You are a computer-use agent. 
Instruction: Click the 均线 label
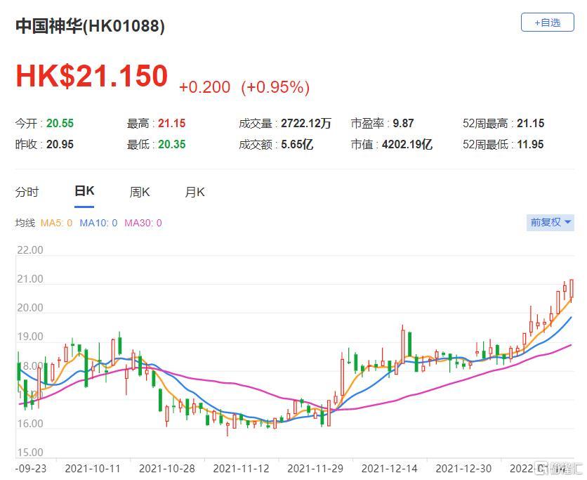(x=25, y=223)
